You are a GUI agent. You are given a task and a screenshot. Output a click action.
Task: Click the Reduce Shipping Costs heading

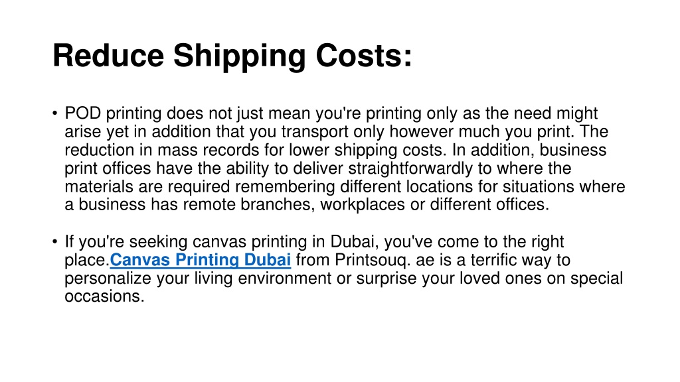(232, 56)
